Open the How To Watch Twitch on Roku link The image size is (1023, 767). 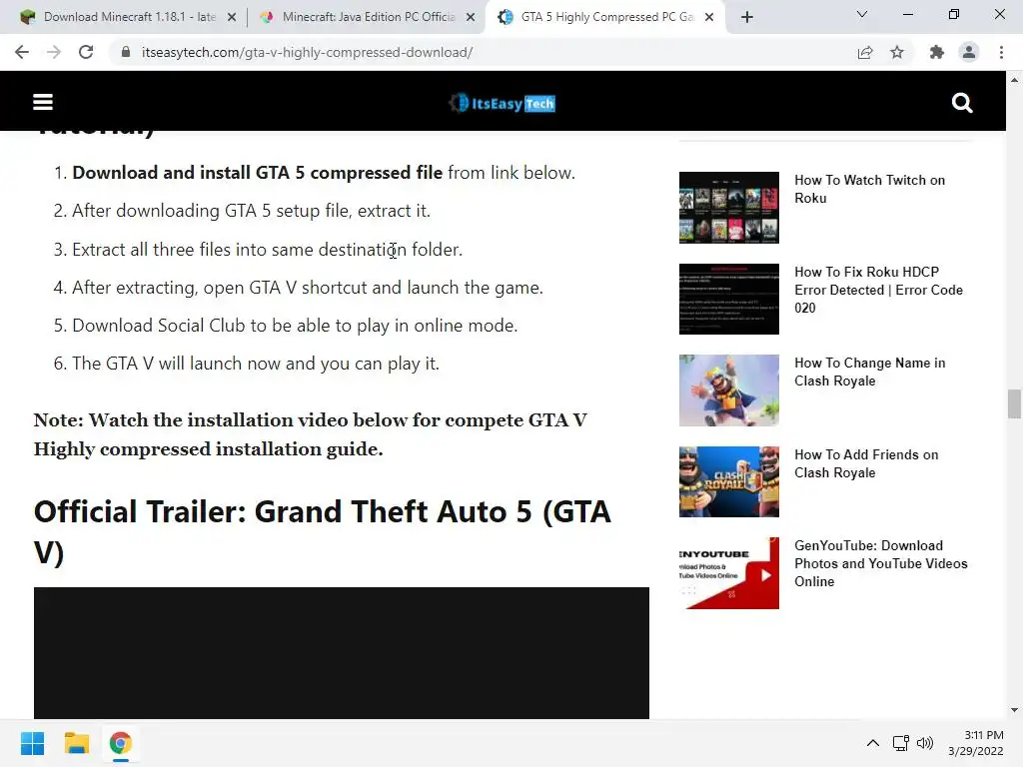coord(869,189)
